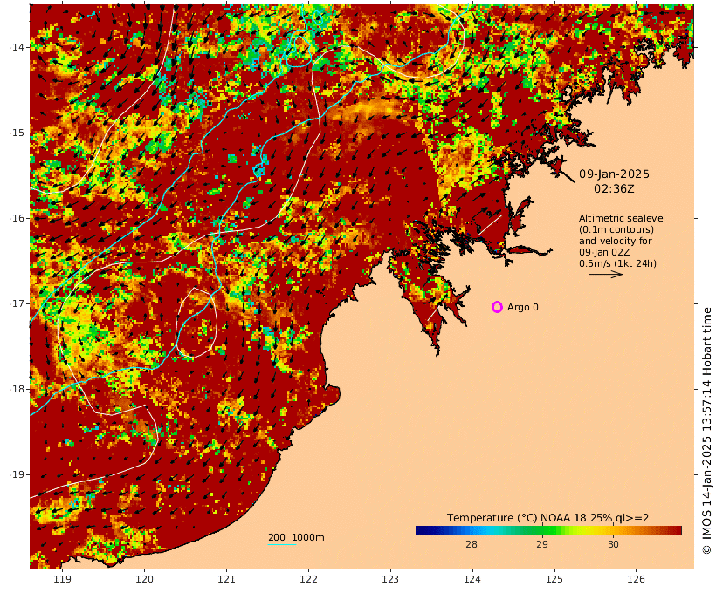The width and height of the screenshot is (716, 593).
Task: Click longitude axis label '121'
Action: pos(226,579)
